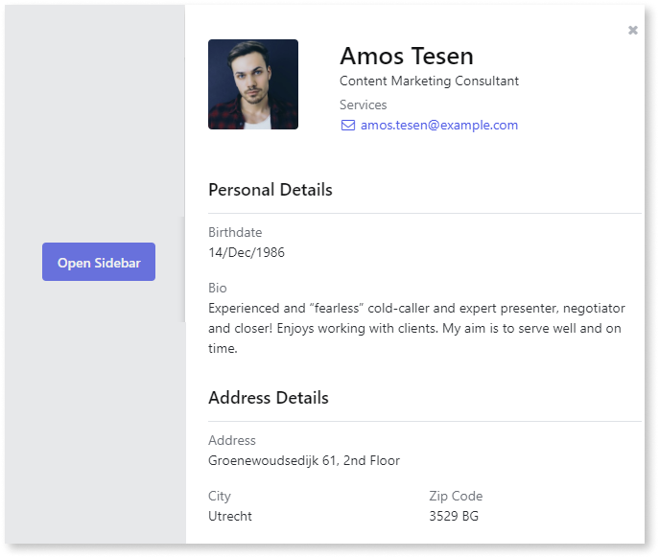
Task: Click the Zip Code field label
Action: (x=456, y=496)
